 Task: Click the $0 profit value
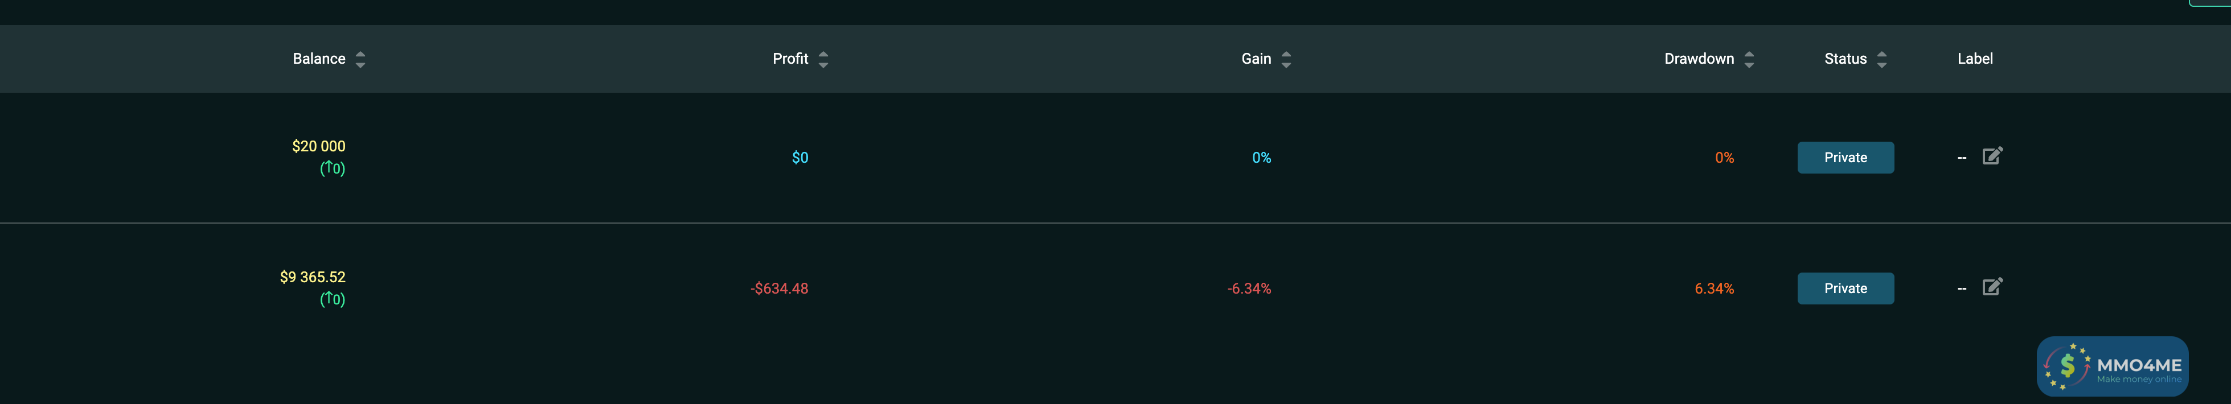(800, 158)
